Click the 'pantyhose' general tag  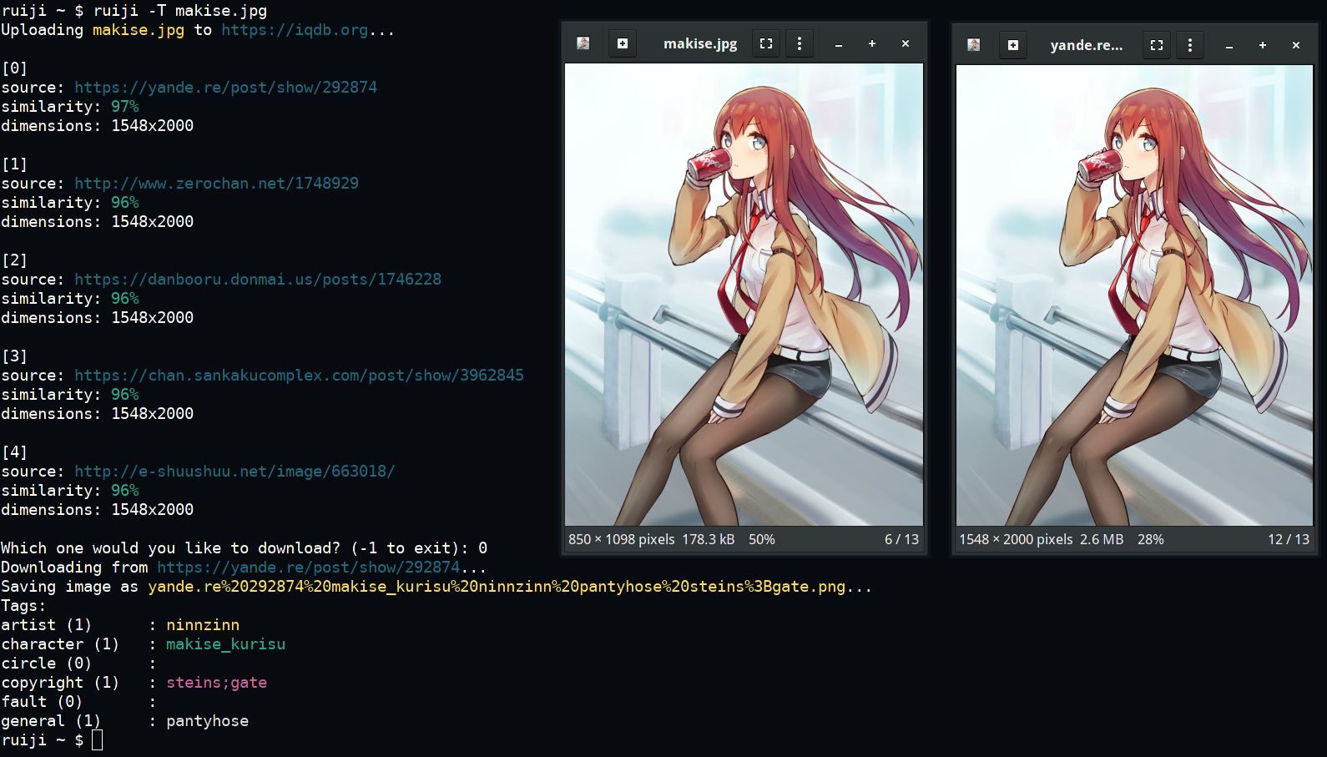point(207,721)
